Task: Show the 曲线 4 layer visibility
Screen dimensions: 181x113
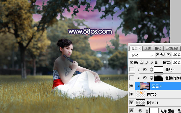Action: pyautogui.click(x=132, y=69)
